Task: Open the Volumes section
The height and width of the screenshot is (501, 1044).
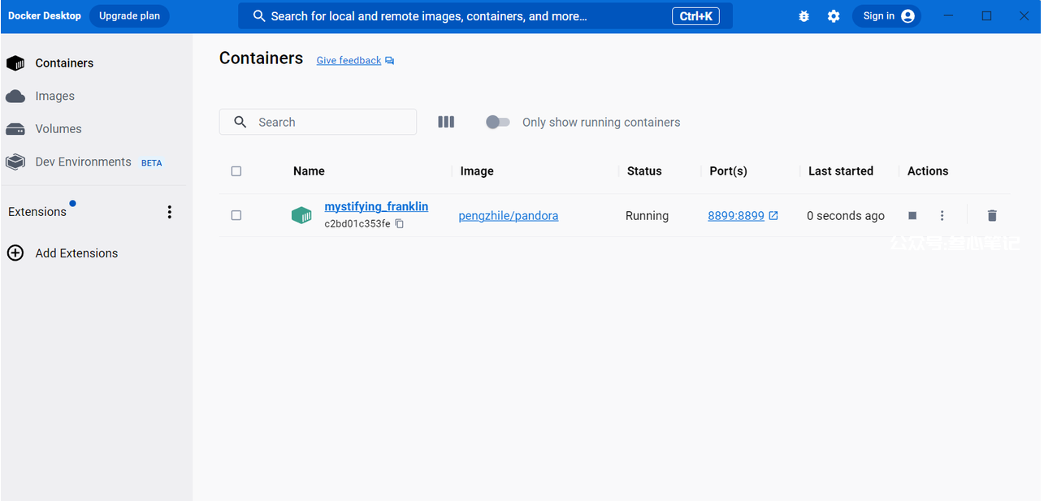Action: (58, 129)
